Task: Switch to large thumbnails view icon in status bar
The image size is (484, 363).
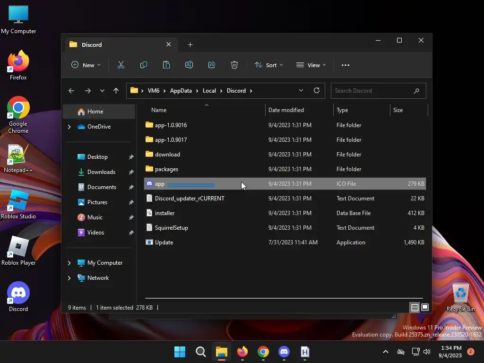Action: [x=425, y=307]
